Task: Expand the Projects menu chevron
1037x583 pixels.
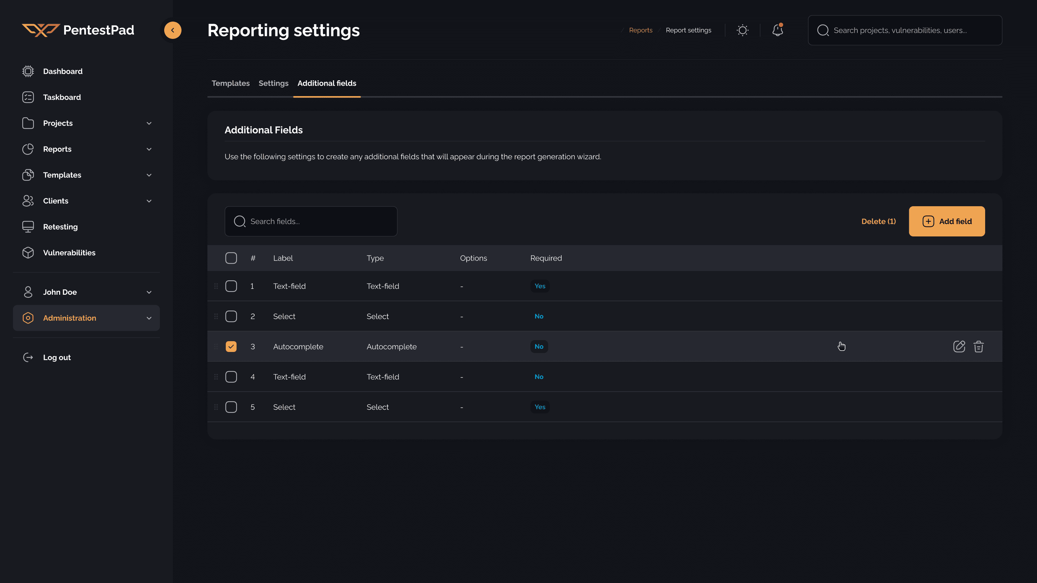Action: 149,123
